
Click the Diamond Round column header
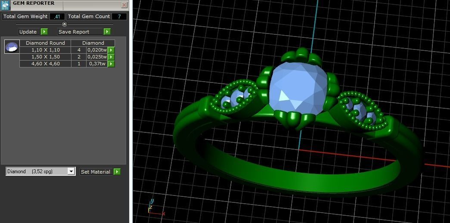(45, 43)
